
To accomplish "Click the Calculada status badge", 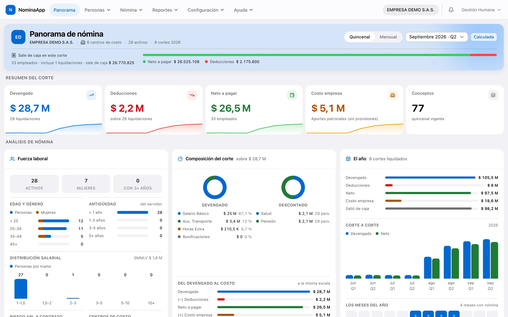I will pos(484,37).
